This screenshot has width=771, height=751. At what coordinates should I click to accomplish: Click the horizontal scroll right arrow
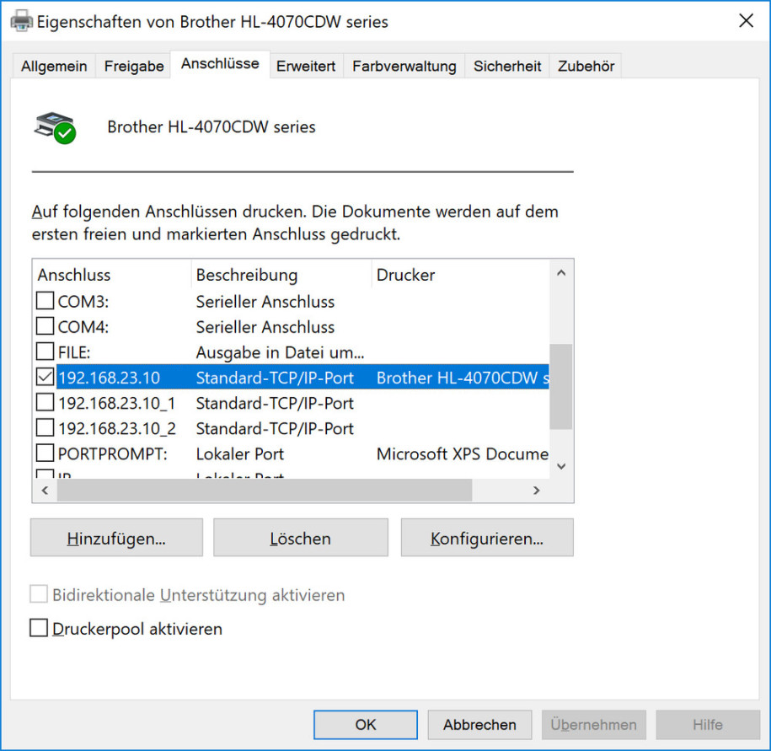point(537,491)
